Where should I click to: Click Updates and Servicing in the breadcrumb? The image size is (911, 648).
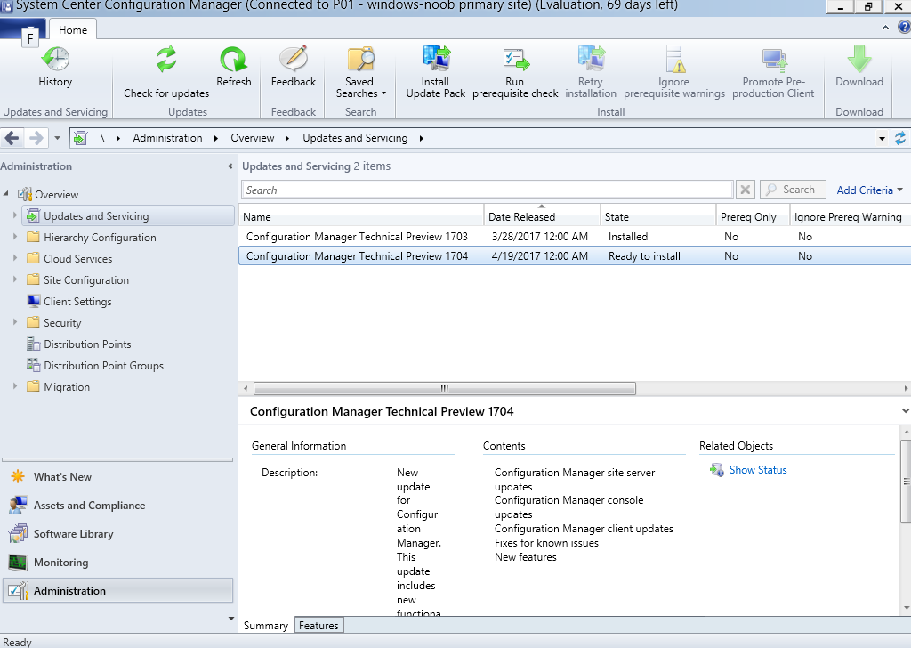coord(355,138)
